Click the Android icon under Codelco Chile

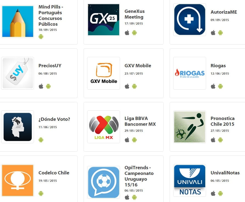coord(41,194)
